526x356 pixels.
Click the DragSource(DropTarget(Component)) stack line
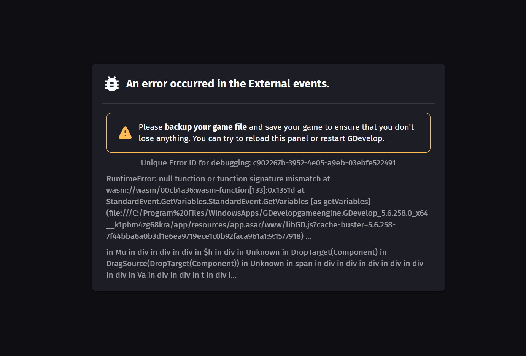265,264
